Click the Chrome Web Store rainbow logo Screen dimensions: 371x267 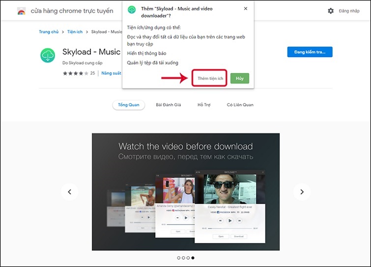point(21,11)
